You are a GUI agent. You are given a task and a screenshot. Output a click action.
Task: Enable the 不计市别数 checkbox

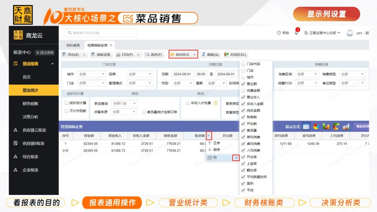66,111
